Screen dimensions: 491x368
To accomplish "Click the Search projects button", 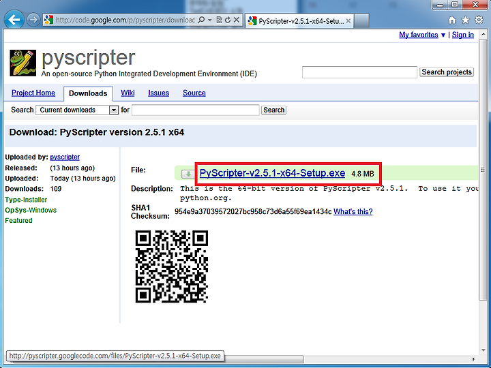I will [x=447, y=72].
